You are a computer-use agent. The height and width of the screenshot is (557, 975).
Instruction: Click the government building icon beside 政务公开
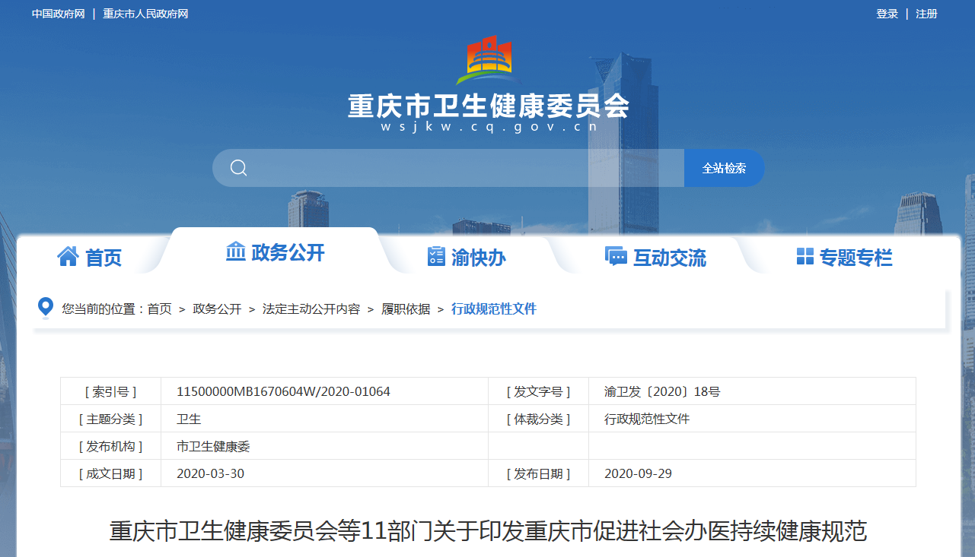(236, 252)
